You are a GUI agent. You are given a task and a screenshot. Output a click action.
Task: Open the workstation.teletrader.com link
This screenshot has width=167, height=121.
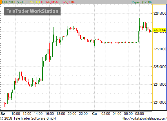(x=144, y=118)
